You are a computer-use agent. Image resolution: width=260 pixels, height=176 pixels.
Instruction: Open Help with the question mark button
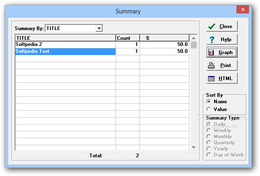[x=222, y=39]
